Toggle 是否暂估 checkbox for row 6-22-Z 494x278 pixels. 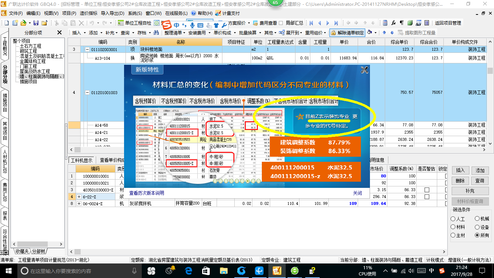(427, 197)
